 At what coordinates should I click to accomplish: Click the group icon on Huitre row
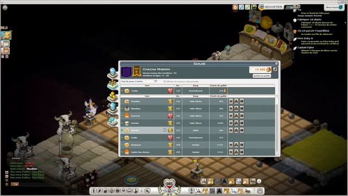(236, 152)
